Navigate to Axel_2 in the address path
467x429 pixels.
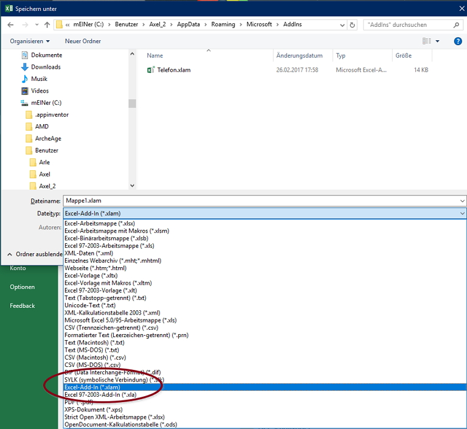coord(157,24)
